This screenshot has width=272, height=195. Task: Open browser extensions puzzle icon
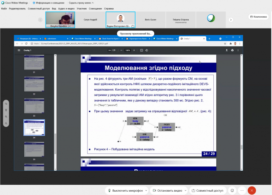[x=230, y=43]
